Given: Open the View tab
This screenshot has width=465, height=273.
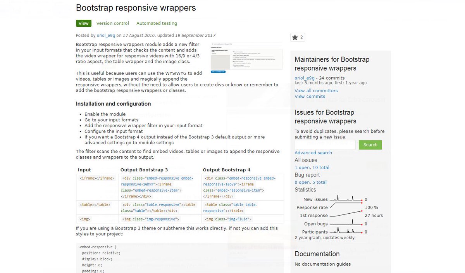Looking at the screenshot, I should click(x=83, y=23).
